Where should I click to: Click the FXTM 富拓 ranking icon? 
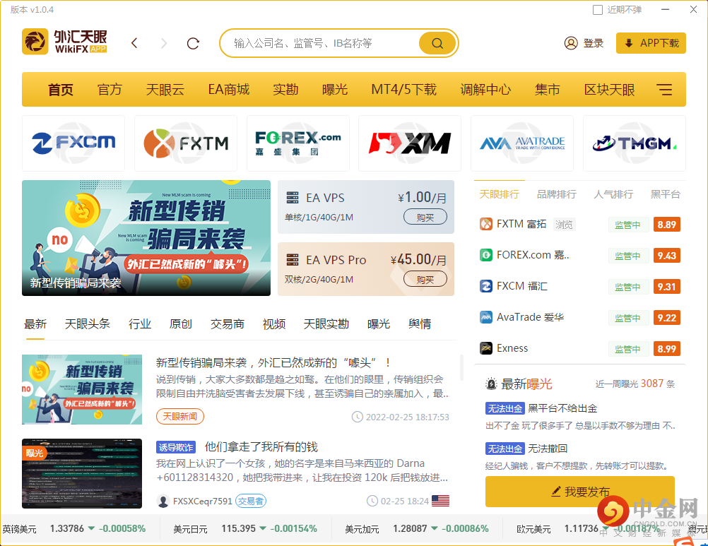pyautogui.click(x=486, y=224)
